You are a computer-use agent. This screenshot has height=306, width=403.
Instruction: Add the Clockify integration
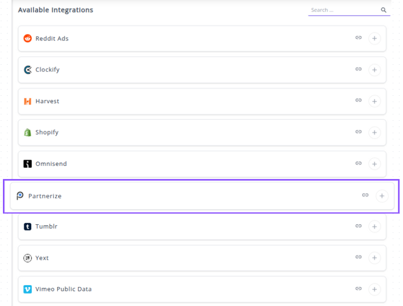click(374, 70)
